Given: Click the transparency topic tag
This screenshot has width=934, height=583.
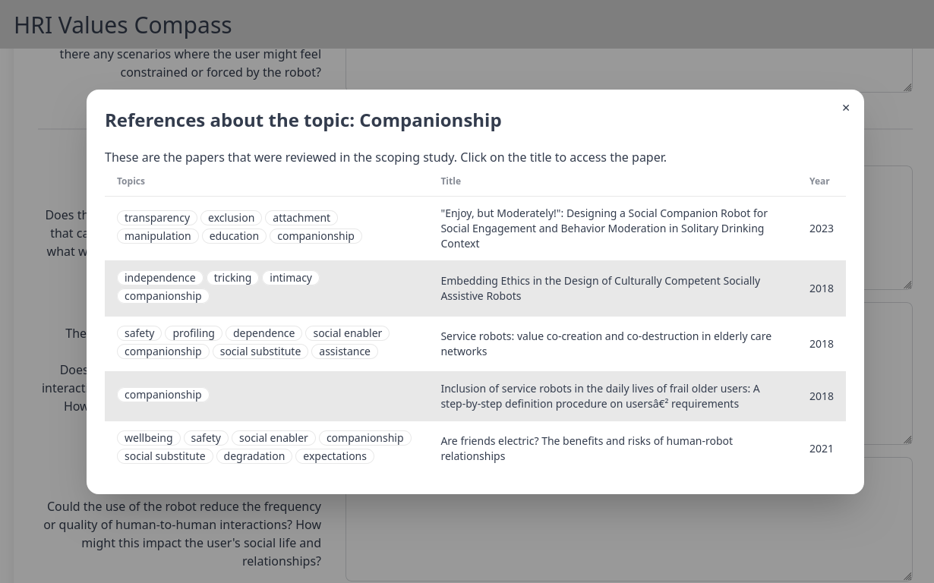Looking at the screenshot, I should (x=157, y=218).
